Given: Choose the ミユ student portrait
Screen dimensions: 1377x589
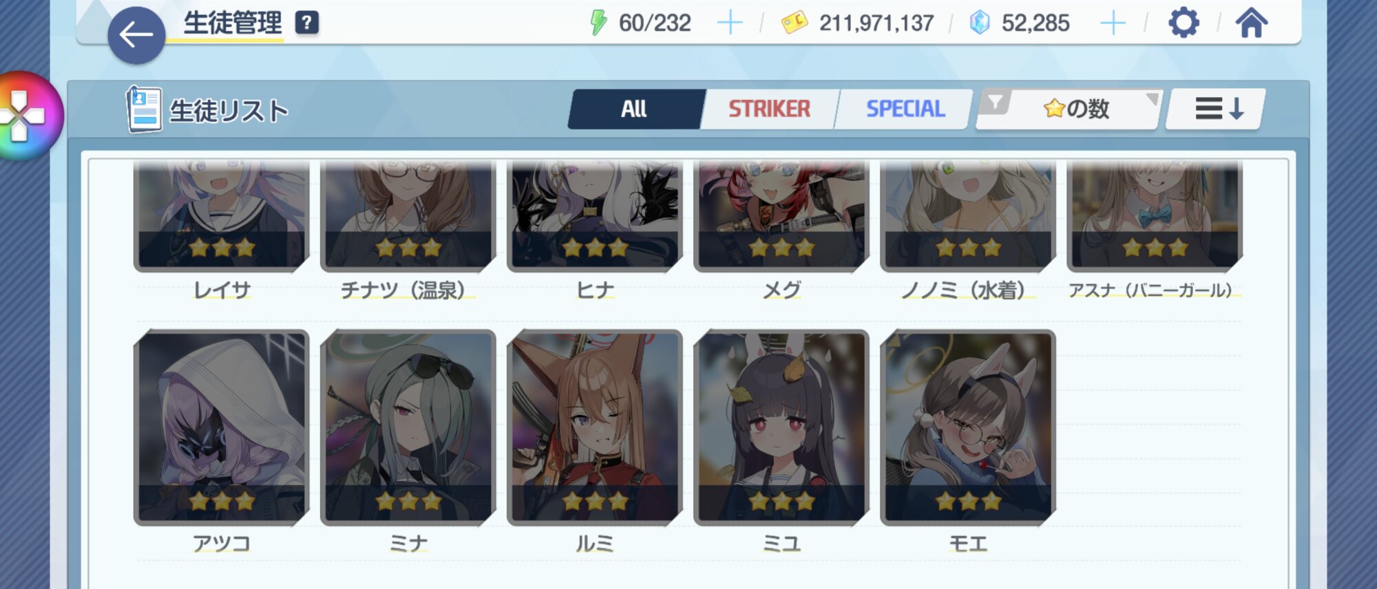Looking at the screenshot, I should (x=781, y=427).
